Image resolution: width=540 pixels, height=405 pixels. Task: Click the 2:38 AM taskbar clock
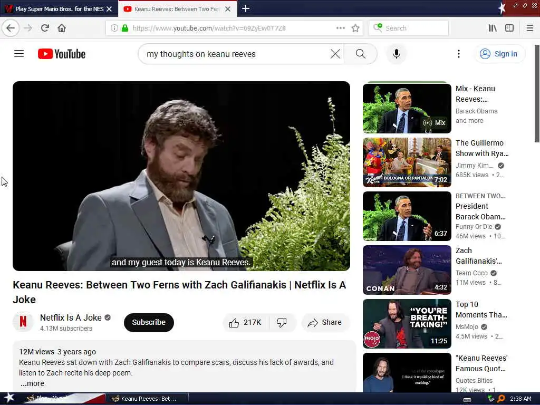click(520, 399)
